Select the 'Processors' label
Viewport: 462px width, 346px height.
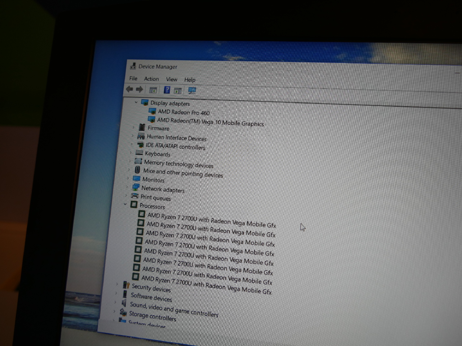(152, 206)
